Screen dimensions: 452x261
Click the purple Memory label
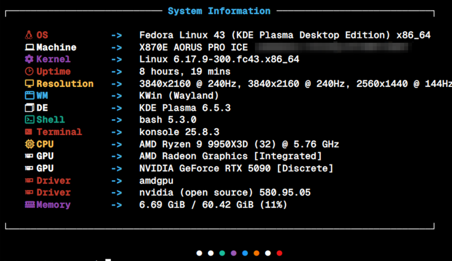[x=53, y=205]
